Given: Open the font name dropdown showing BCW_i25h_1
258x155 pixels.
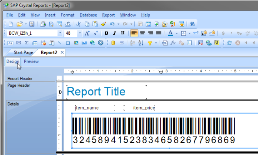Looking at the screenshot, I should (x=60, y=33).
